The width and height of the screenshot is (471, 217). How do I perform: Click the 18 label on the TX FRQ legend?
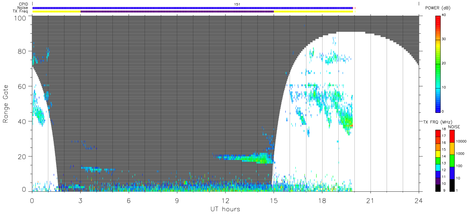(x=444, y=130)
